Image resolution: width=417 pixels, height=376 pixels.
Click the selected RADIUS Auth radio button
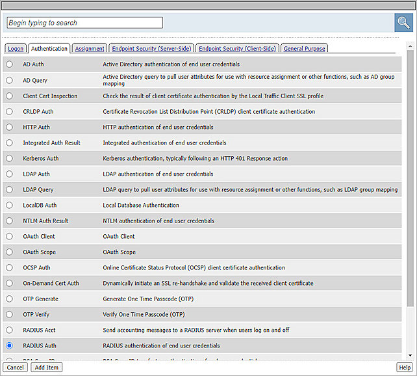9,345
